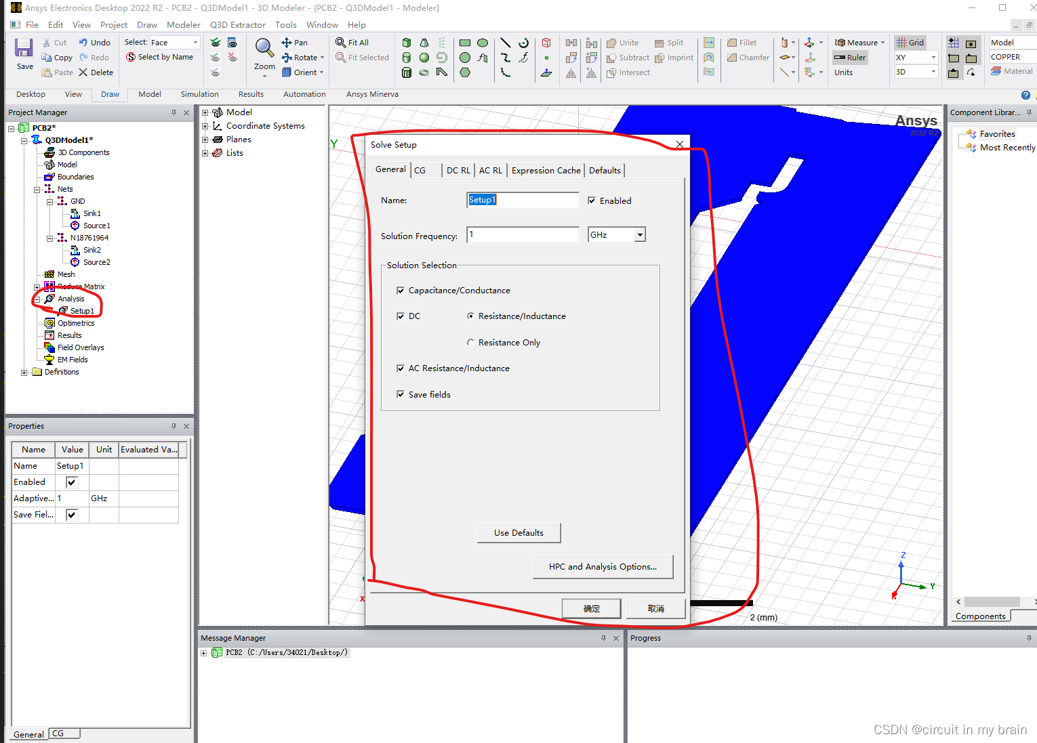Viewport: 1037px width, 743px height.
Task: Open the XY plane dropdown
Action: 933,58
